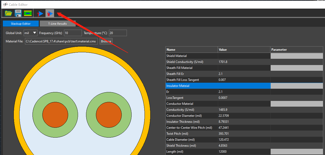The image size is (325, 155).
Task: Select the Center-to-Center Wire Pitch row name
Action: [x=189, y=128]
